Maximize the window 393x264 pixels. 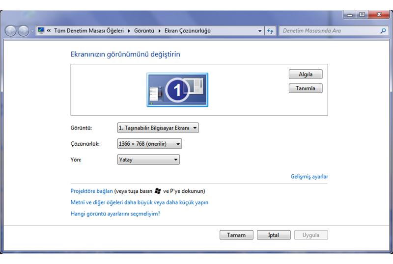tap(362, 15)
